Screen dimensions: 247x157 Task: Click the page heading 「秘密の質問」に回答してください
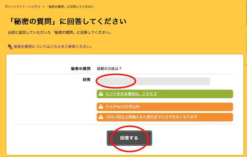pyautogui.click(x=67, y=21)
